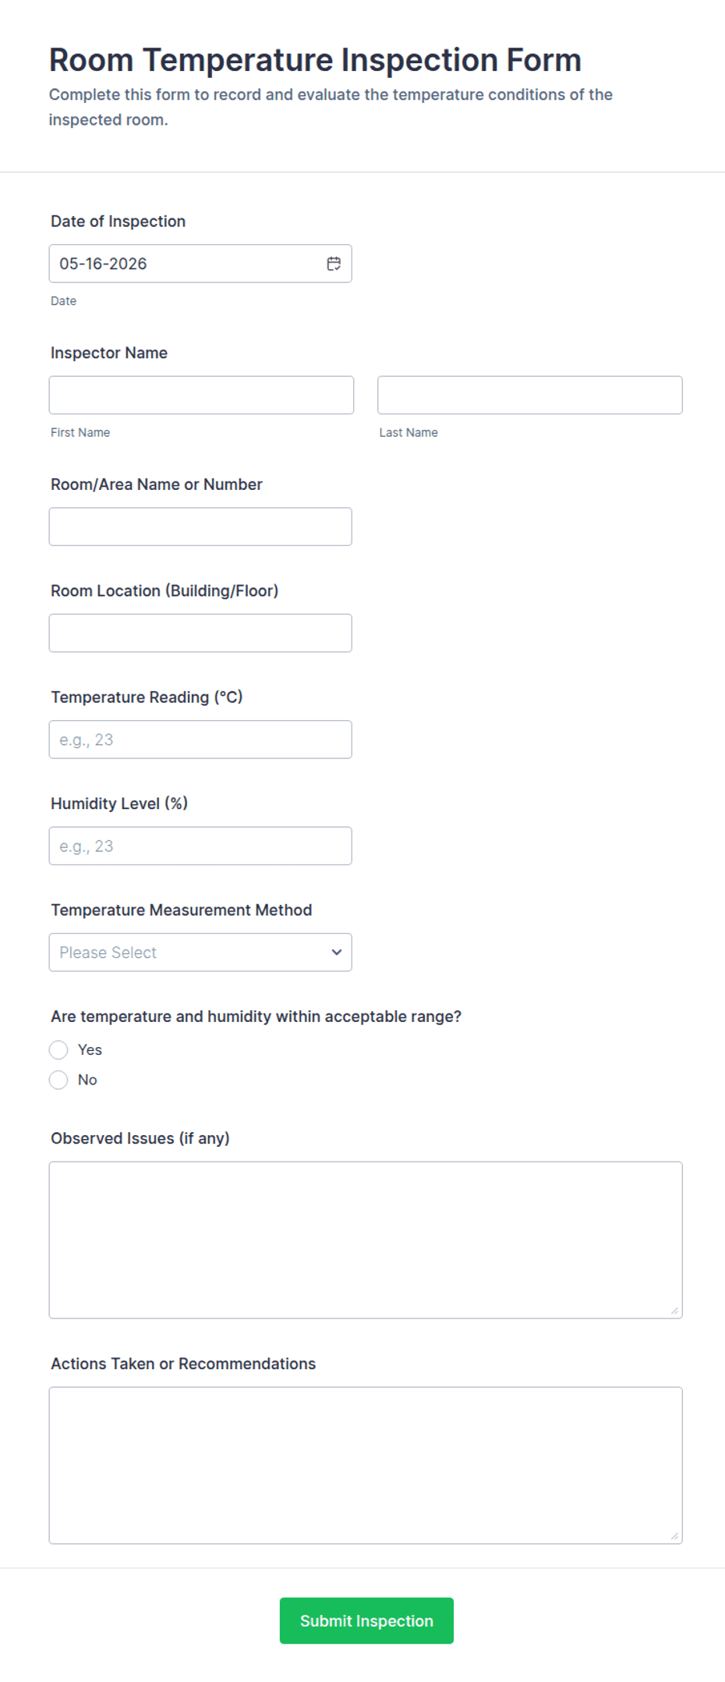The width and height of the screenshot is (725, 1682).
Task: Select the Temperature Reading (°C) input
Action: click(x=200, y=740)
